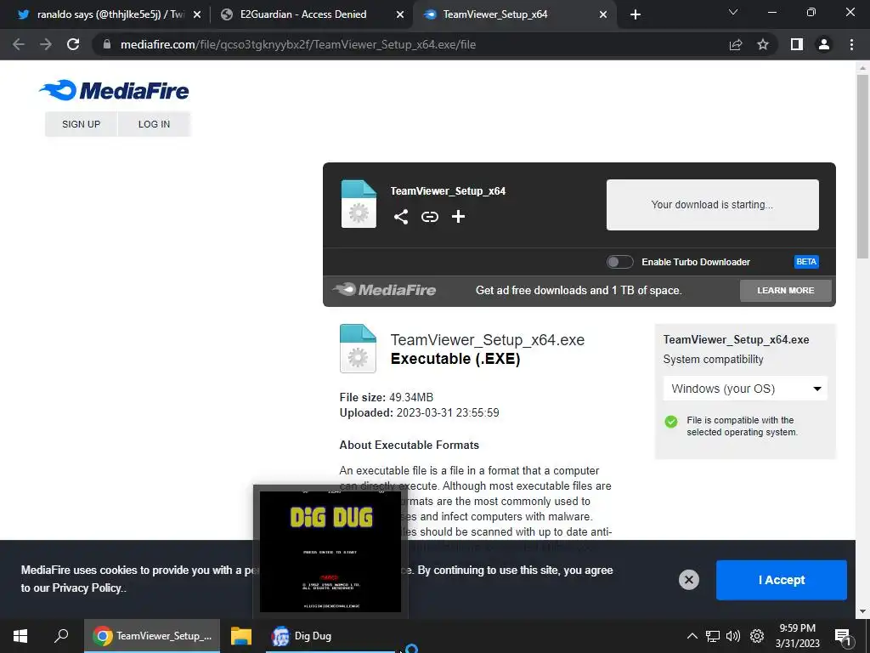Click the LOG IN button

pyautogui.click(x=155, y=124)
